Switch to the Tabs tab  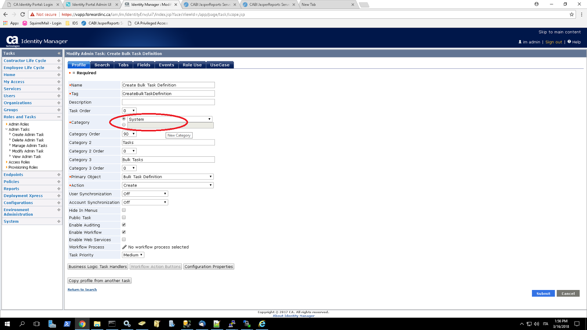[123, 65]
